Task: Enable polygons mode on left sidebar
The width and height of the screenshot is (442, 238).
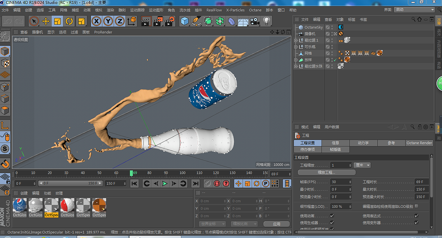Action: [x=5, y=111]
